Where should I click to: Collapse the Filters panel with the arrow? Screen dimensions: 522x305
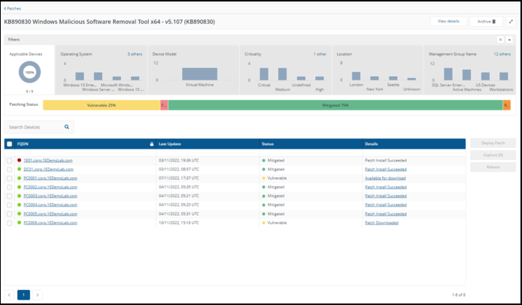(x=509, y=39)
